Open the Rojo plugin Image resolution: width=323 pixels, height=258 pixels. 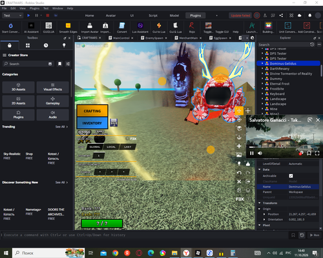click(x=192, y=28)
